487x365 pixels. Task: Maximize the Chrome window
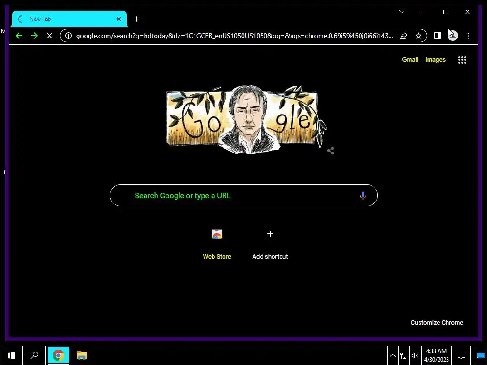(445, 12)
